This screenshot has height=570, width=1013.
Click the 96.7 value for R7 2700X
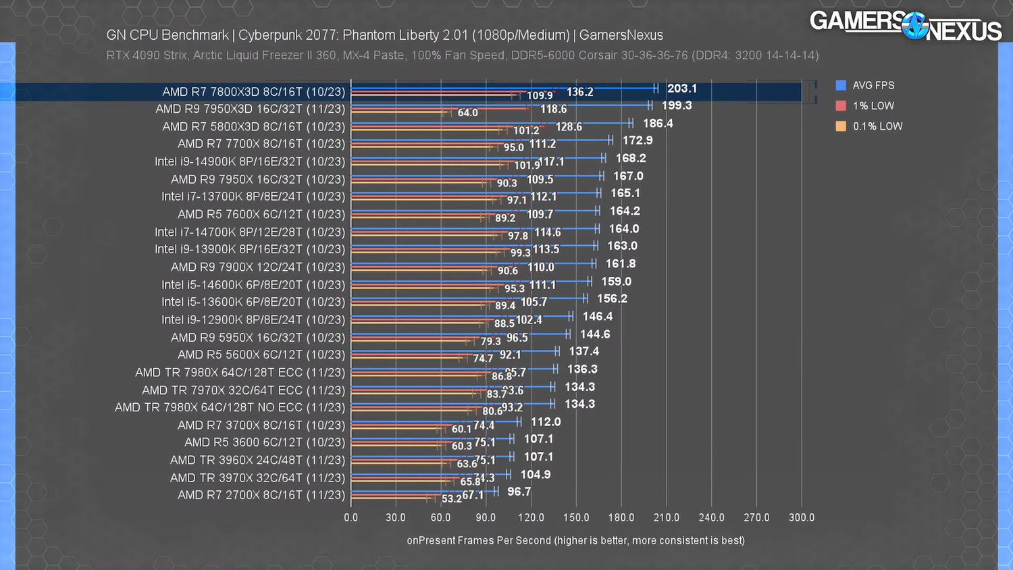pyautogui.click(x=519, y=492)
